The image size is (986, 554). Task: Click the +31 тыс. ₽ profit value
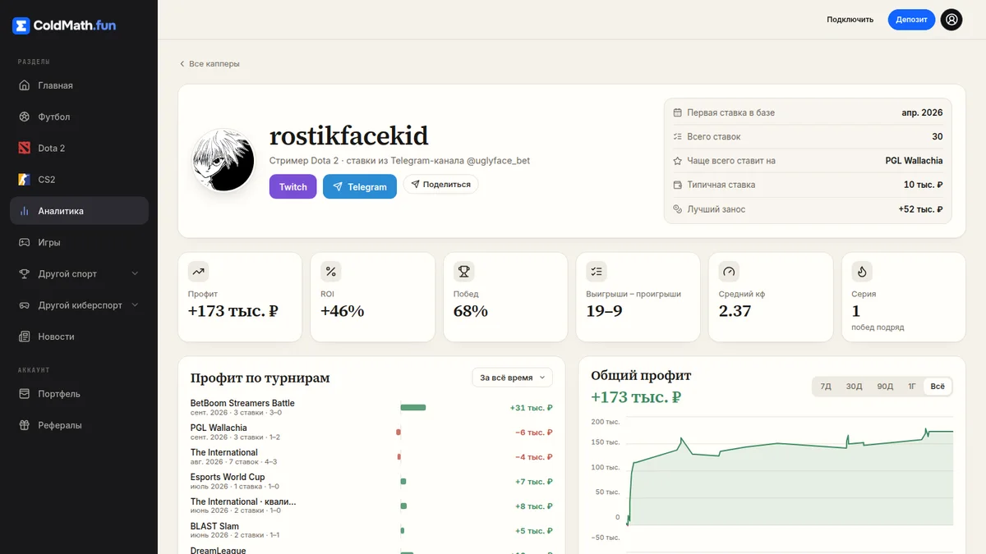(531, 408)
